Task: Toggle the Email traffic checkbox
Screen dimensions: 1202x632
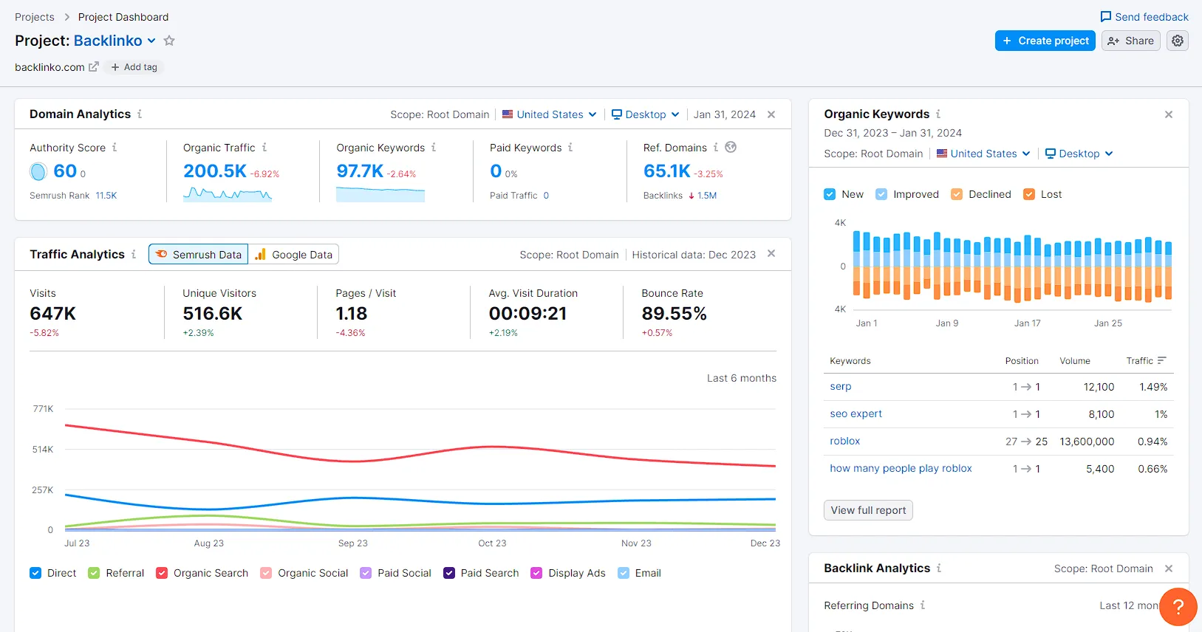Action: tap(624, 573)
